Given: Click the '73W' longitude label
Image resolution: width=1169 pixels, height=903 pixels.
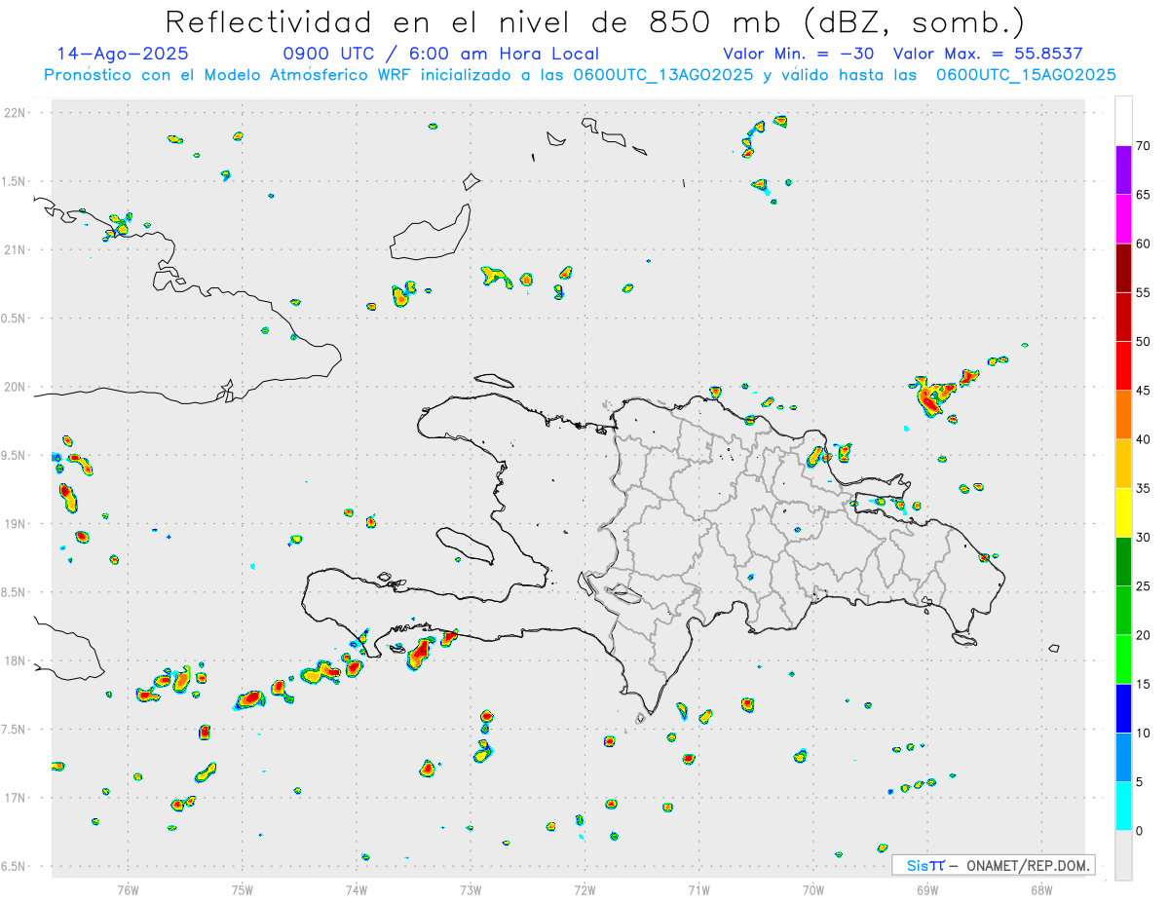Looking at the screenshot, I should click(x=471, y=890).
